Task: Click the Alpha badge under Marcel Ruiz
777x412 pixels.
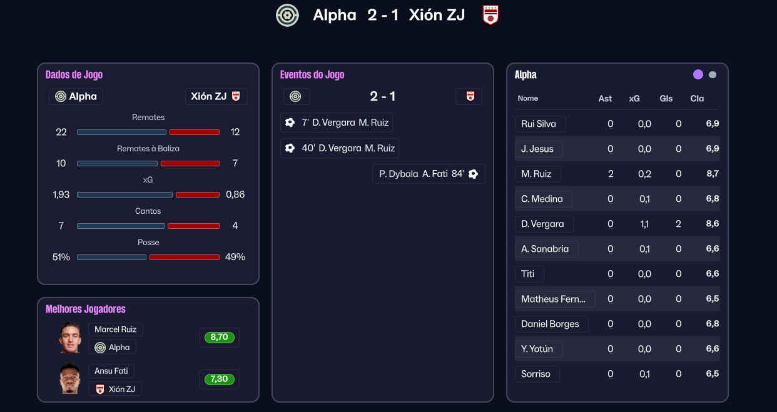Action: tap(112, 348)
